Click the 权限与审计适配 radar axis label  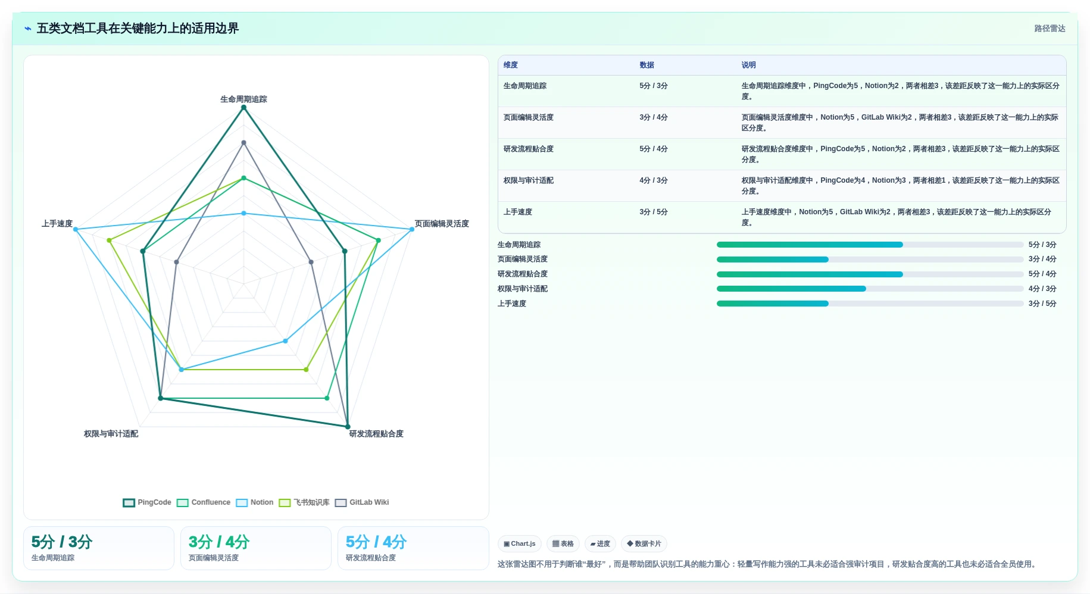click(111, 434)
